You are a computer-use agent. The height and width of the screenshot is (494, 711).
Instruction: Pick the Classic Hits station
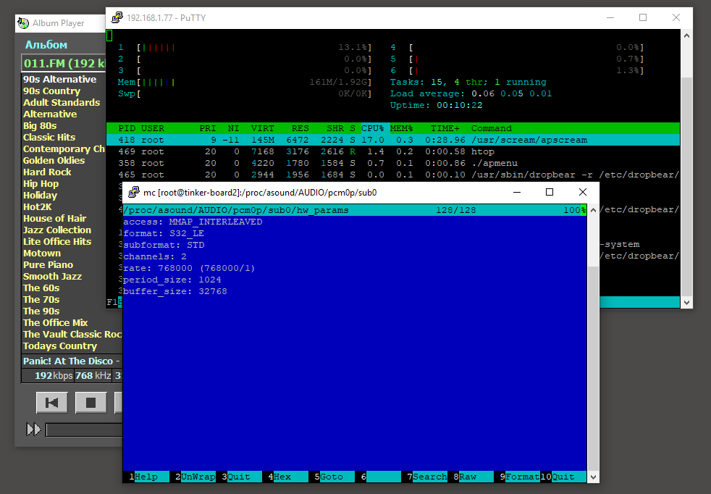pos(49,138)
